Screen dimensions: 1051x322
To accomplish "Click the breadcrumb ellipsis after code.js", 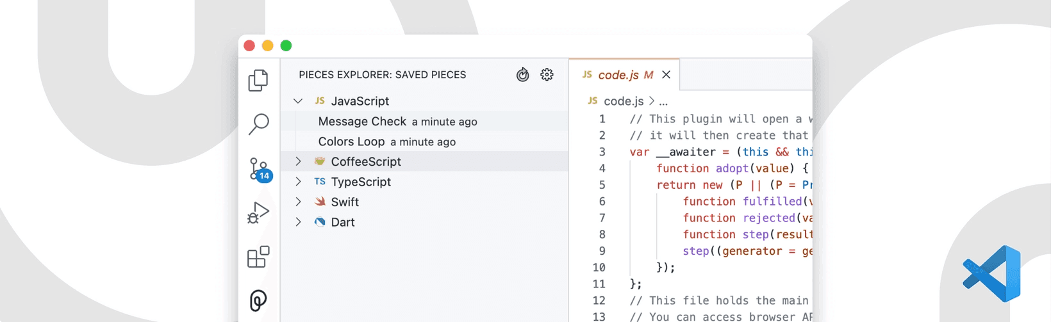I will coord(663,102).
